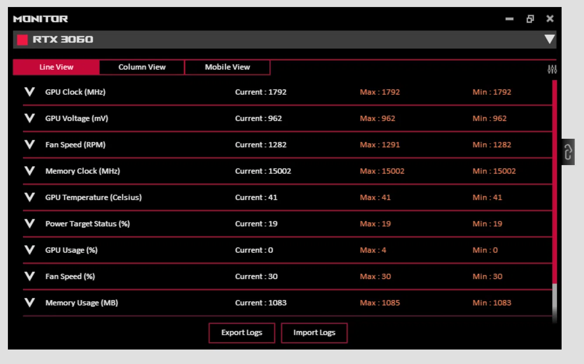This screenshot has width=584, height=364.
Task: Click the 'Current : 19' power target value
Action: coord(256,224)
